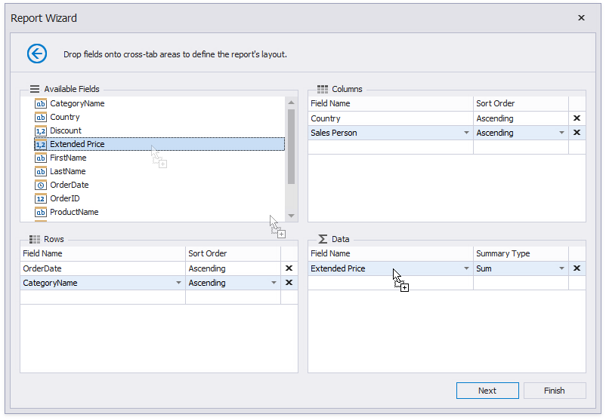Viewport: 606px width, 420px height.
Task: Close the Report Wizard window
Action: point(581,18)
